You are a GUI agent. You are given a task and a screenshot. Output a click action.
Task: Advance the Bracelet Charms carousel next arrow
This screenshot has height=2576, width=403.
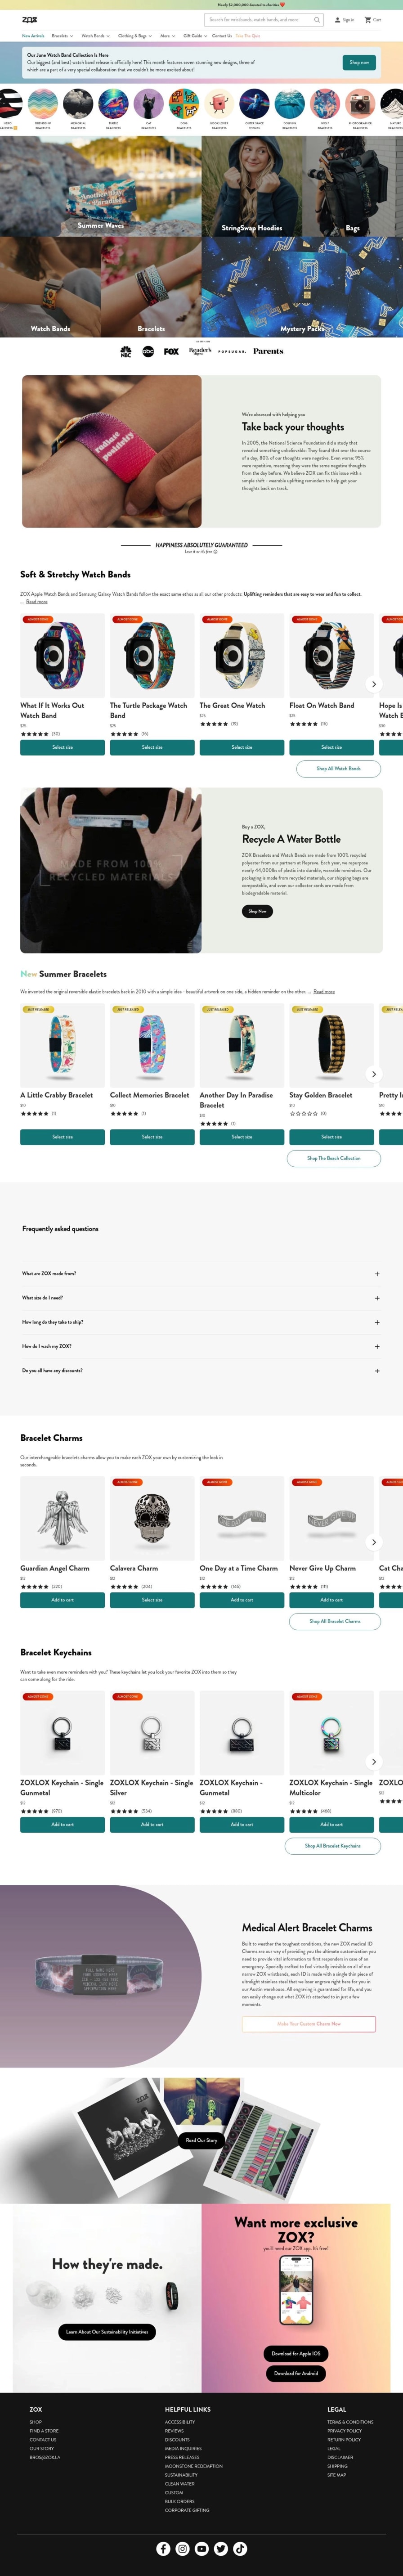coord(374,1542)
